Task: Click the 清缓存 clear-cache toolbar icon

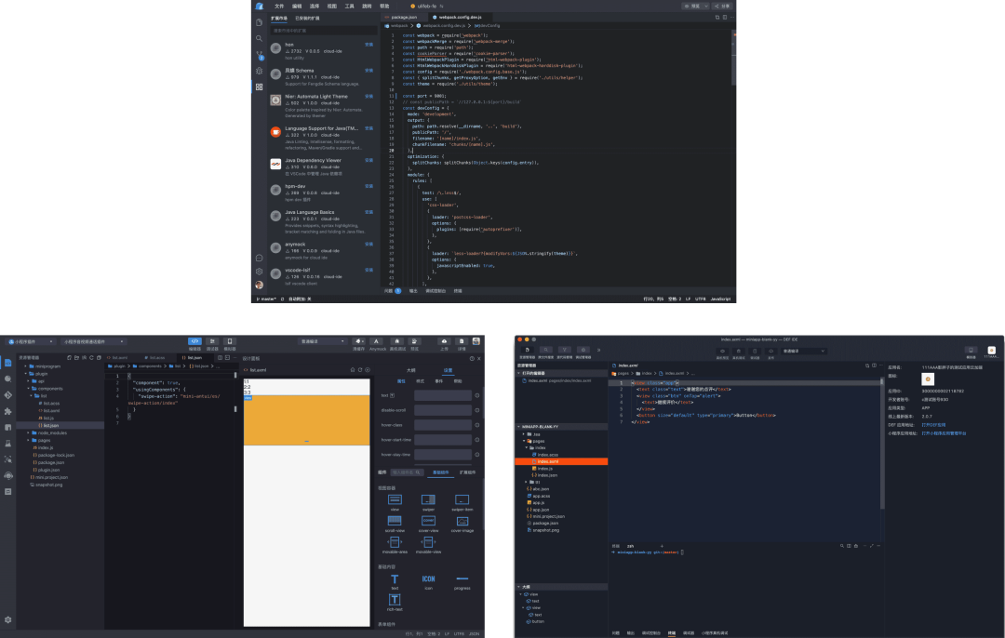Action: pyautogui.click(x=358, y=341)
